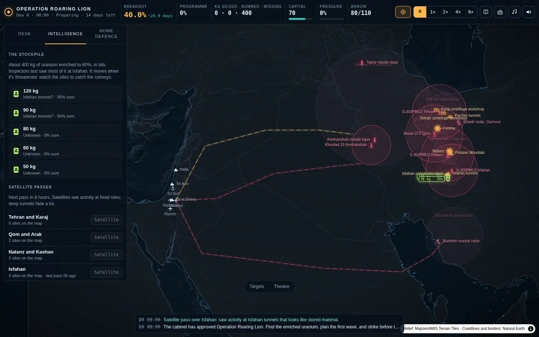This screenshot has width=539, height=337.
Task: Click the Operation Roaring Lion emblem icon
Action: pyautogui.click(x=9, y=12)
